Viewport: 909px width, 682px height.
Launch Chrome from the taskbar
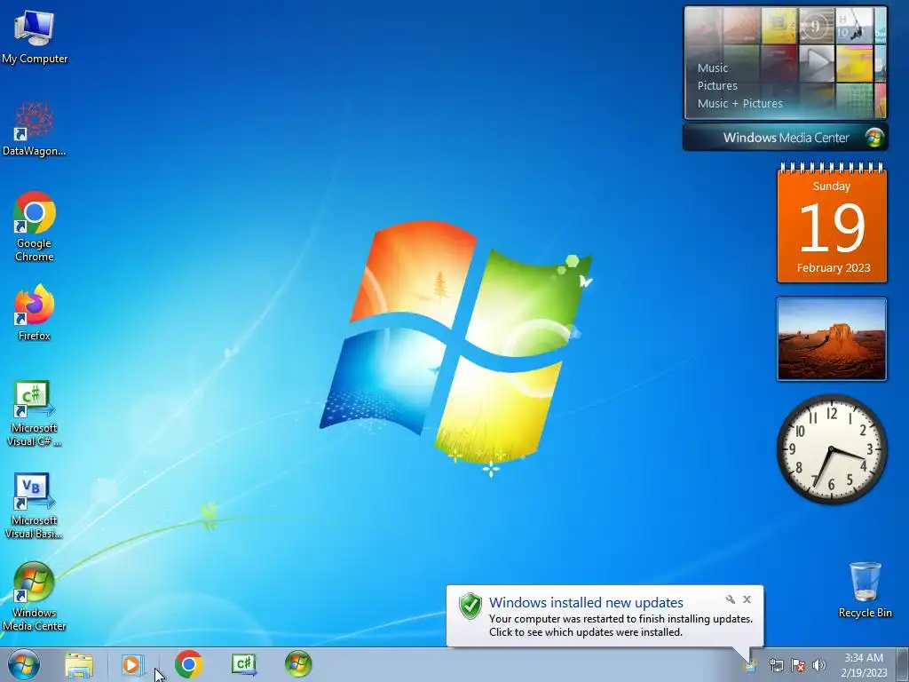(188, 664)
